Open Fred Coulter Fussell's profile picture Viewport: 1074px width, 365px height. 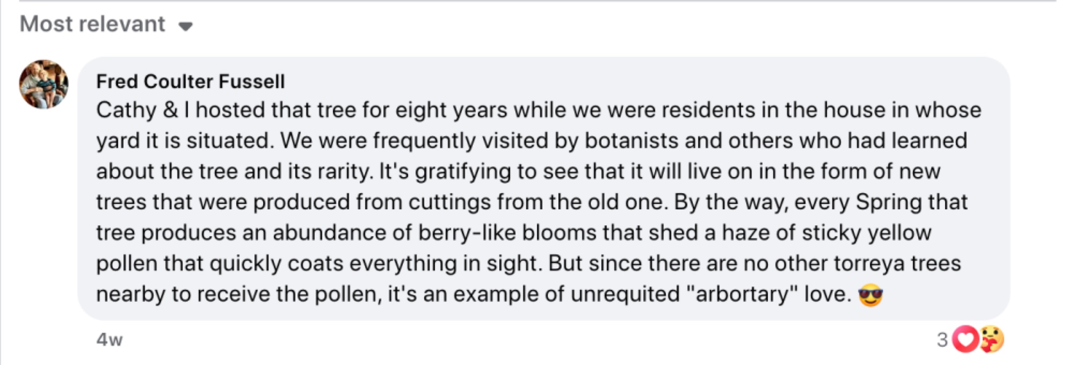coord(44,84)
